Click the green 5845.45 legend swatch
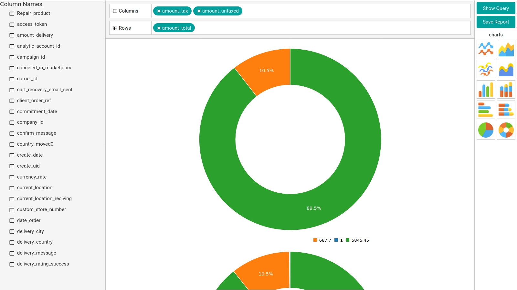Viewport: 517px width, 290px height. [x=348, y=240]
